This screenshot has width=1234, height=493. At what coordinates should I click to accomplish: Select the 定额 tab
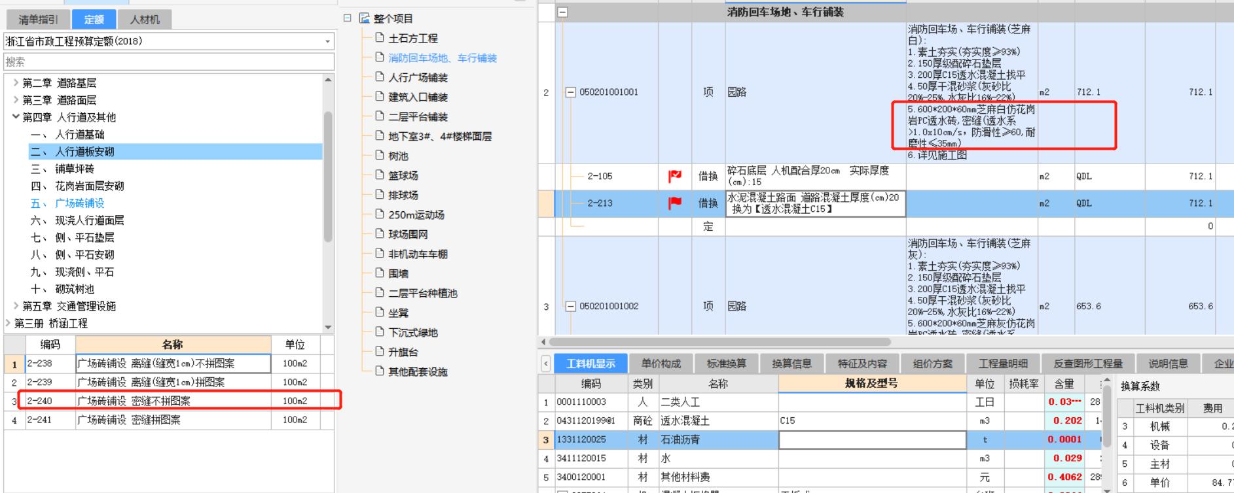[94, 20]
